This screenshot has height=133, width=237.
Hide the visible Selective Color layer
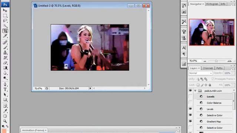[x=190, y=115]
